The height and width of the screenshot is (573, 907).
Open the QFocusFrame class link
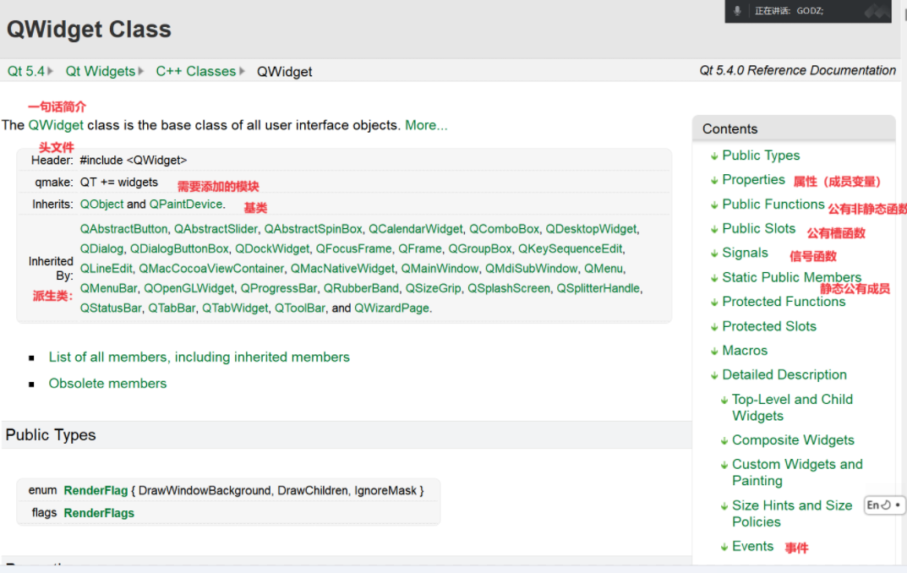[x=353, y=248]
